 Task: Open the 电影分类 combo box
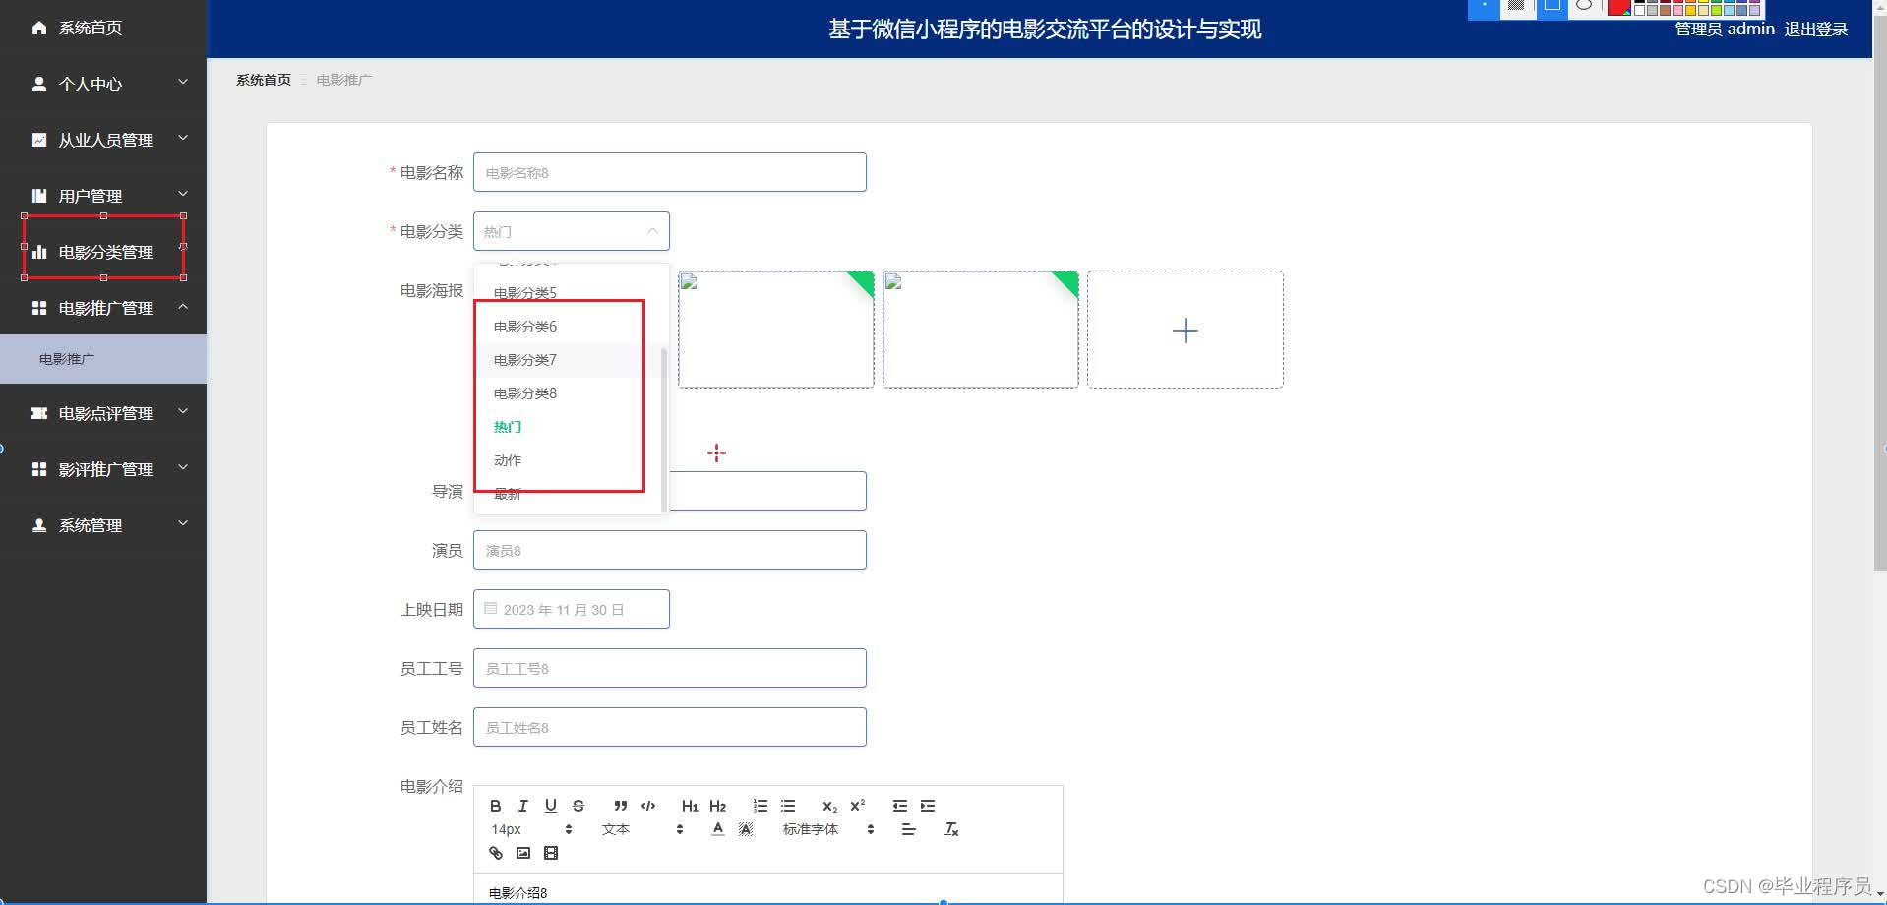pyautogui.click(x=572, y=231)
